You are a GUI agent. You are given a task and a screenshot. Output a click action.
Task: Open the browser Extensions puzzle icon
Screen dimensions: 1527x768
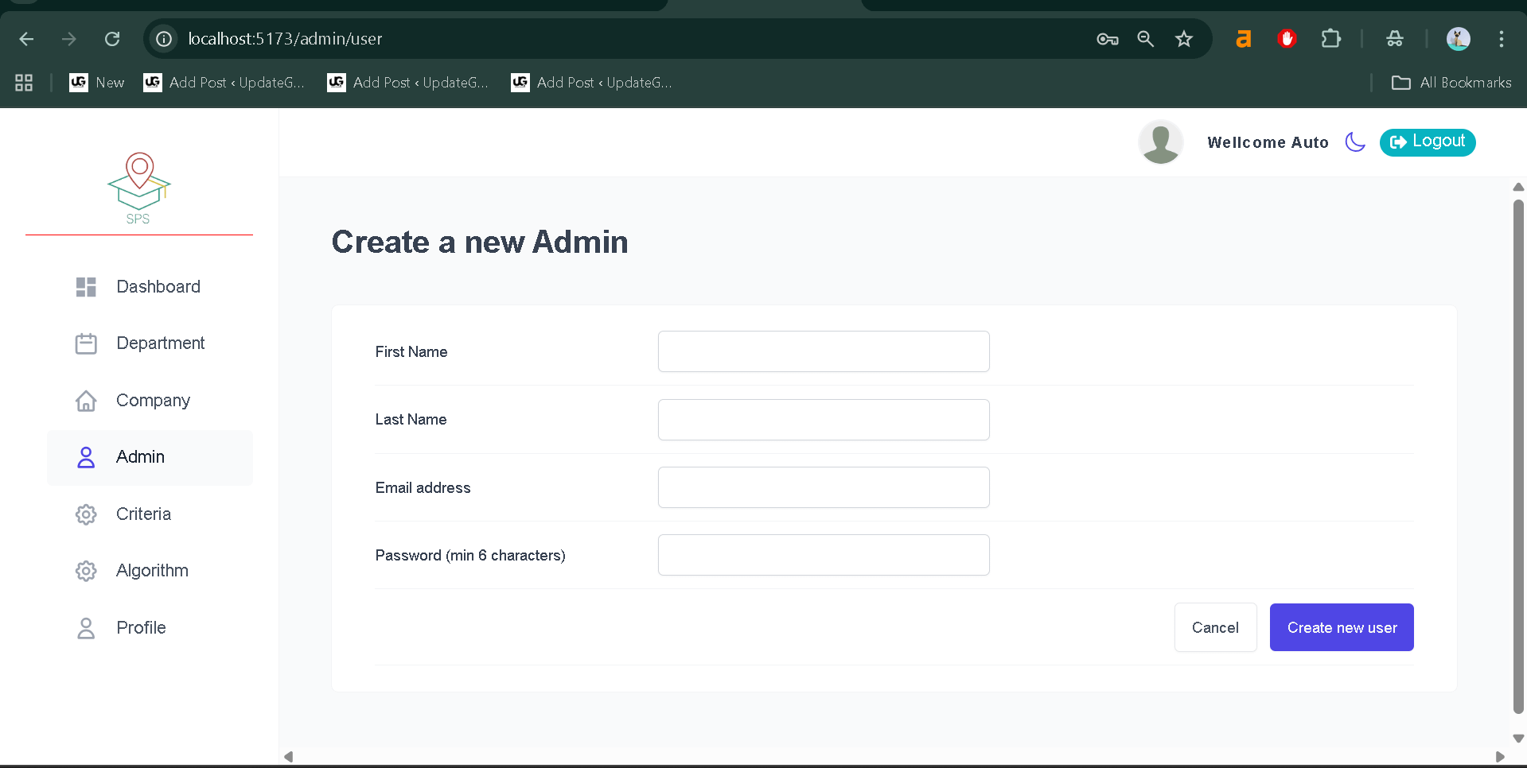[x=1330, y=39]
